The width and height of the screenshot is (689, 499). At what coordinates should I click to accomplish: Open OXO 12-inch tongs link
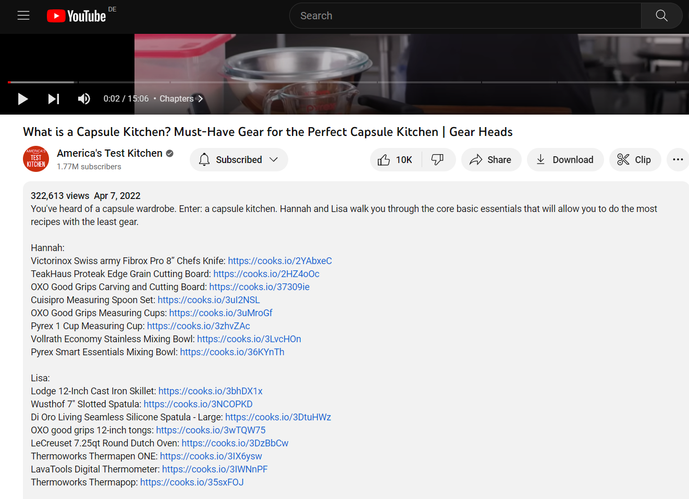pyautogui.click(x=211, y=430)
